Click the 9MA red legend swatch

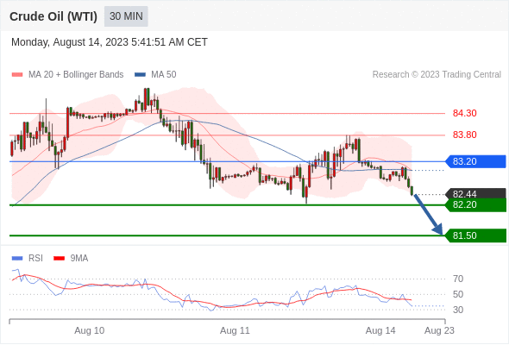coord(59,259)
